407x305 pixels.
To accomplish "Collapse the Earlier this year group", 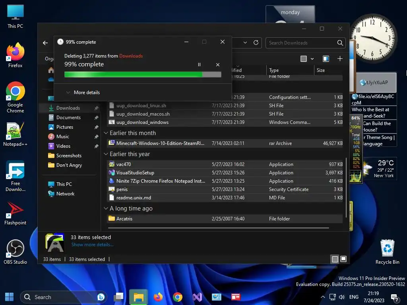I will point(106,154).
